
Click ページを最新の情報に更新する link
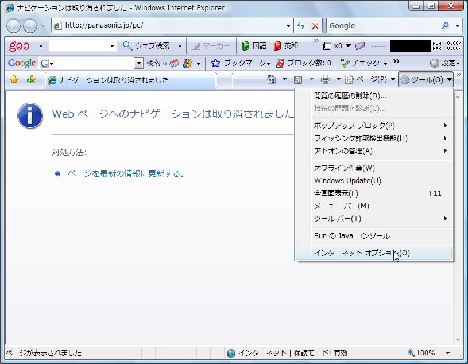(126, 173)
